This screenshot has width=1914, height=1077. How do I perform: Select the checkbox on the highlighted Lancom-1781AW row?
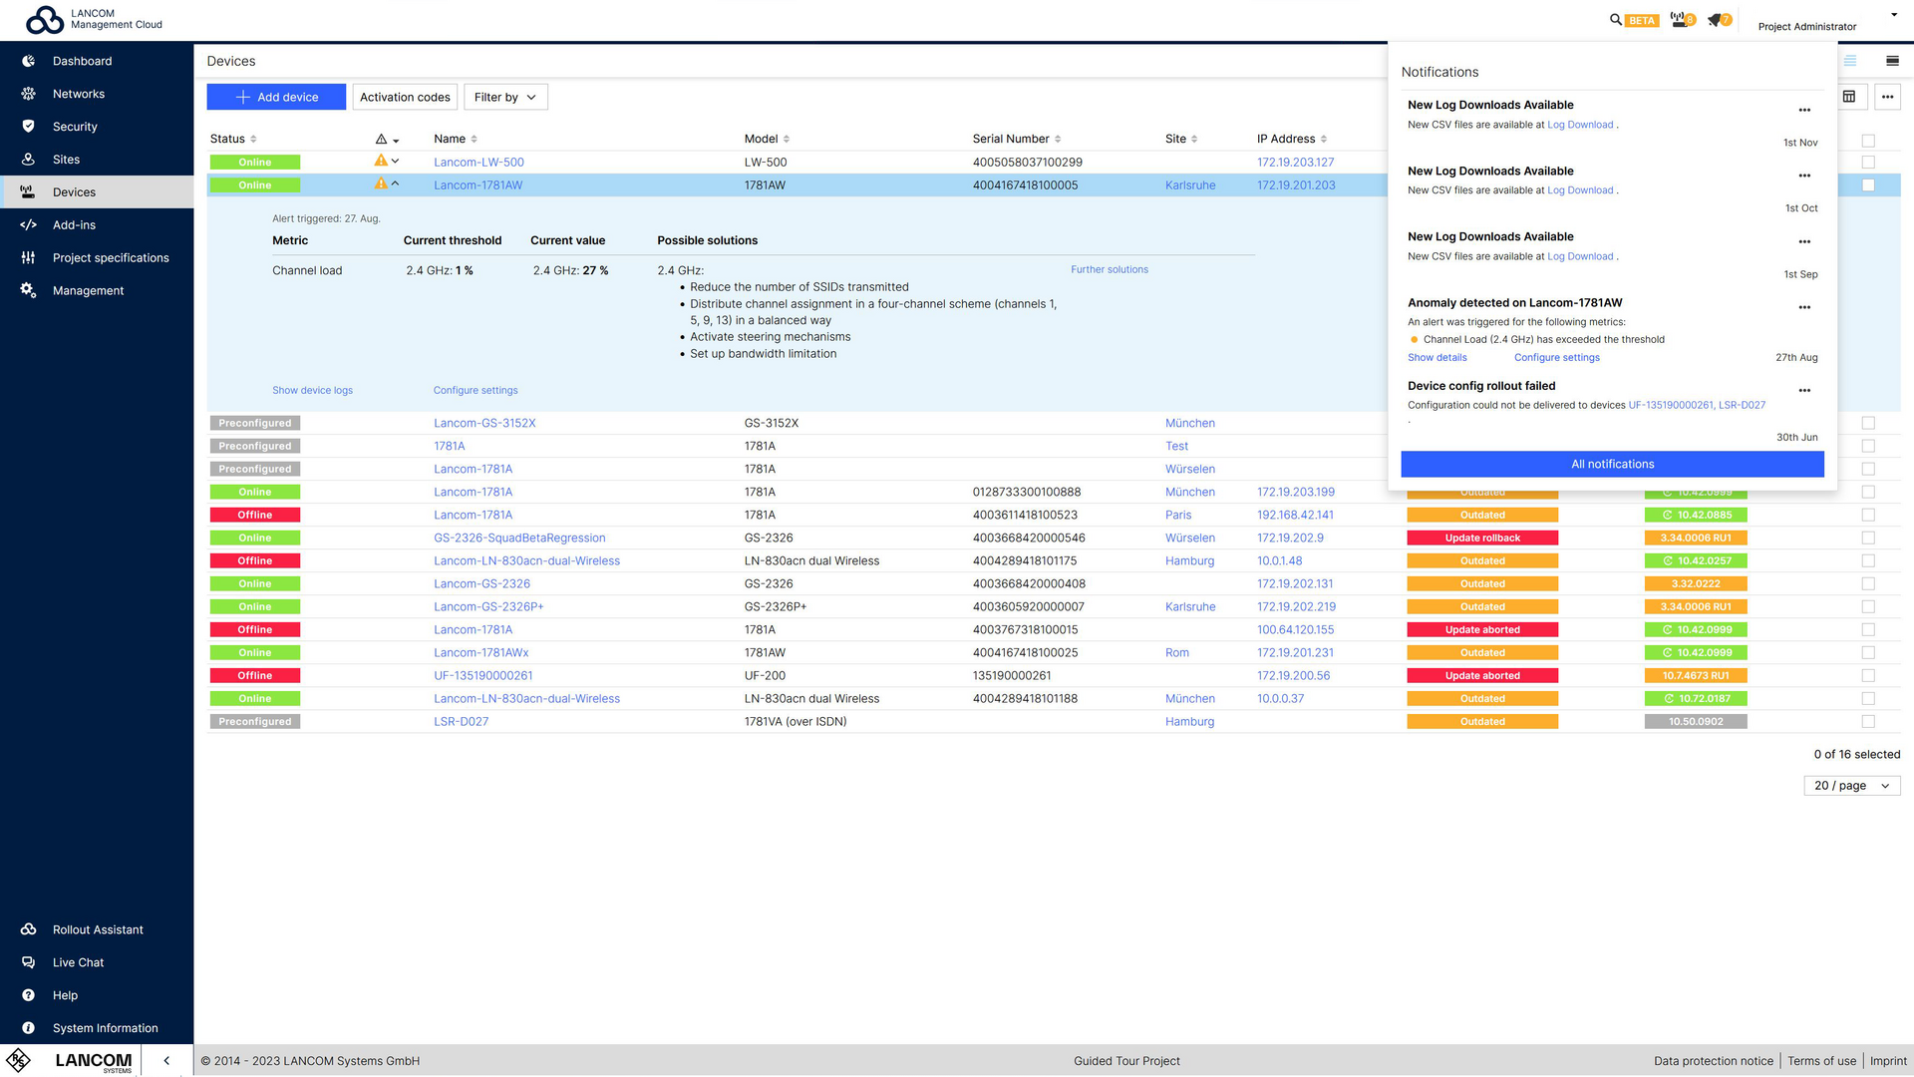pyautogui.click(x=1868, y=184)
